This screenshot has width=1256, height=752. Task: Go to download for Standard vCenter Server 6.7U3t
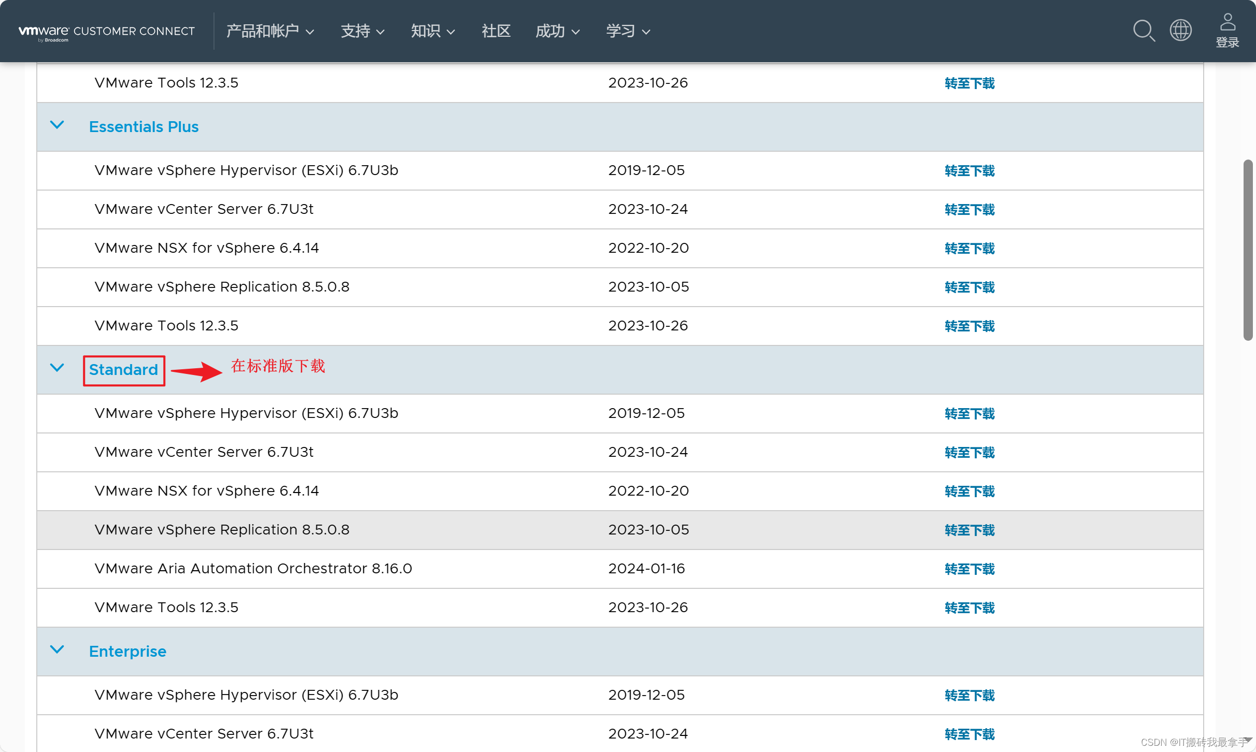click(x=969, y=453)
